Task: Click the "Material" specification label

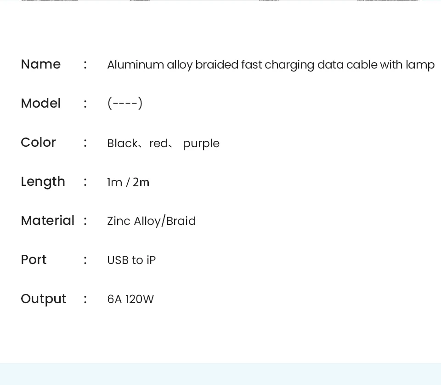Action: click(47, 221)
